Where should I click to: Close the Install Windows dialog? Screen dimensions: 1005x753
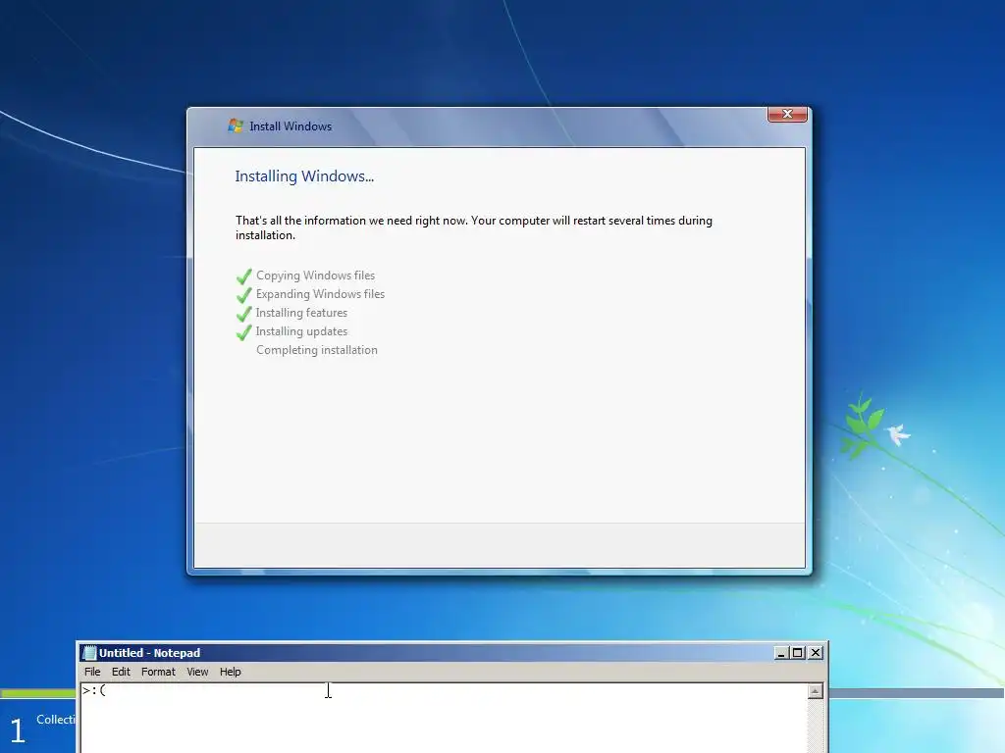point(787,114)
